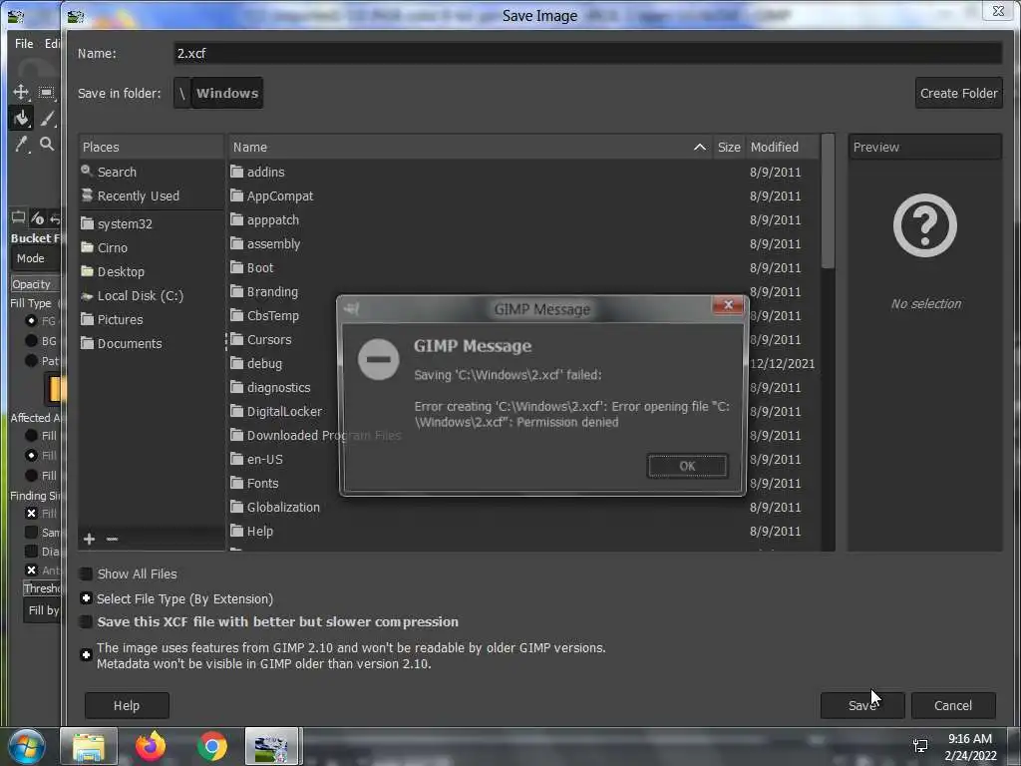The image size is (1021, 766).
Task: Select the Globalization folder row
Action: pyautogui.click(x=523, y=507)
